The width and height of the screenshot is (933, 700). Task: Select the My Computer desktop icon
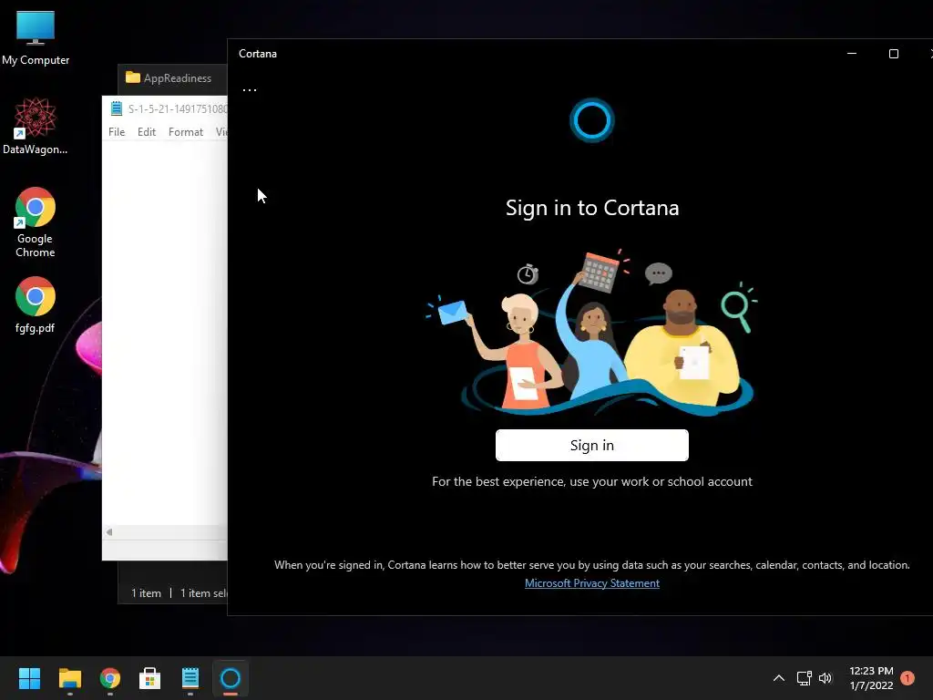[36, 38]
